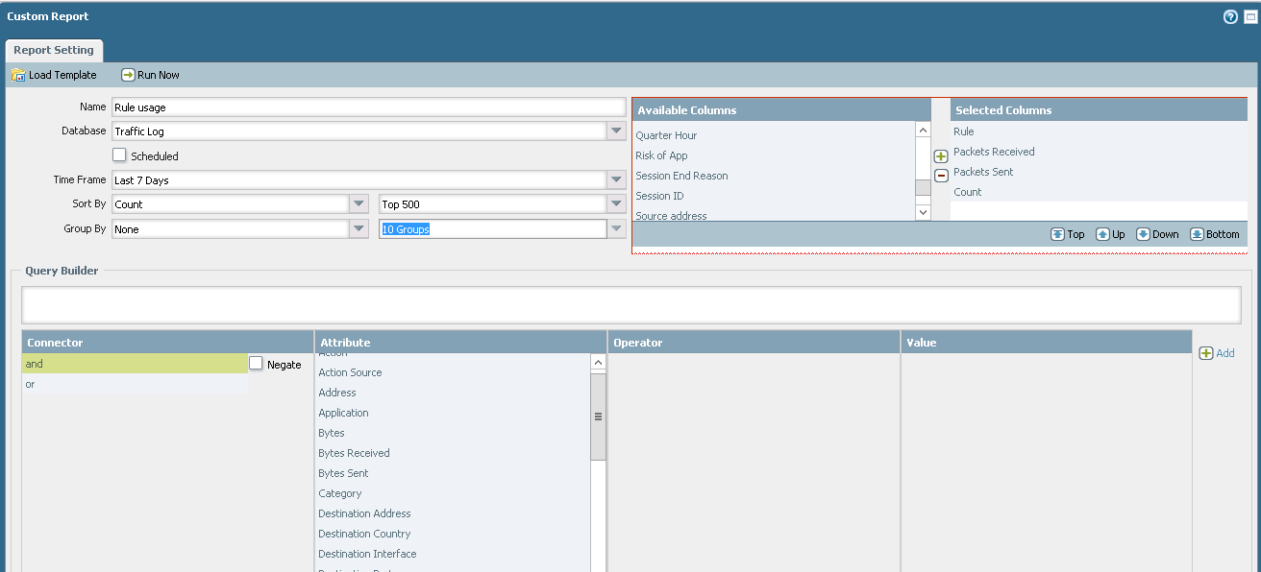The height and width of the screenshot is (572, 1261).
Task: Toggle the Negate checkbox
Action: pos(256,364)
